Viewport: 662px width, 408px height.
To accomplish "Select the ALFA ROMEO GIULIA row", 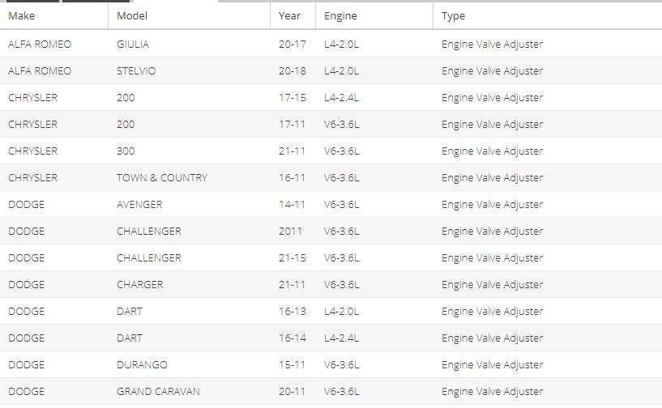I will click(331, 44).
